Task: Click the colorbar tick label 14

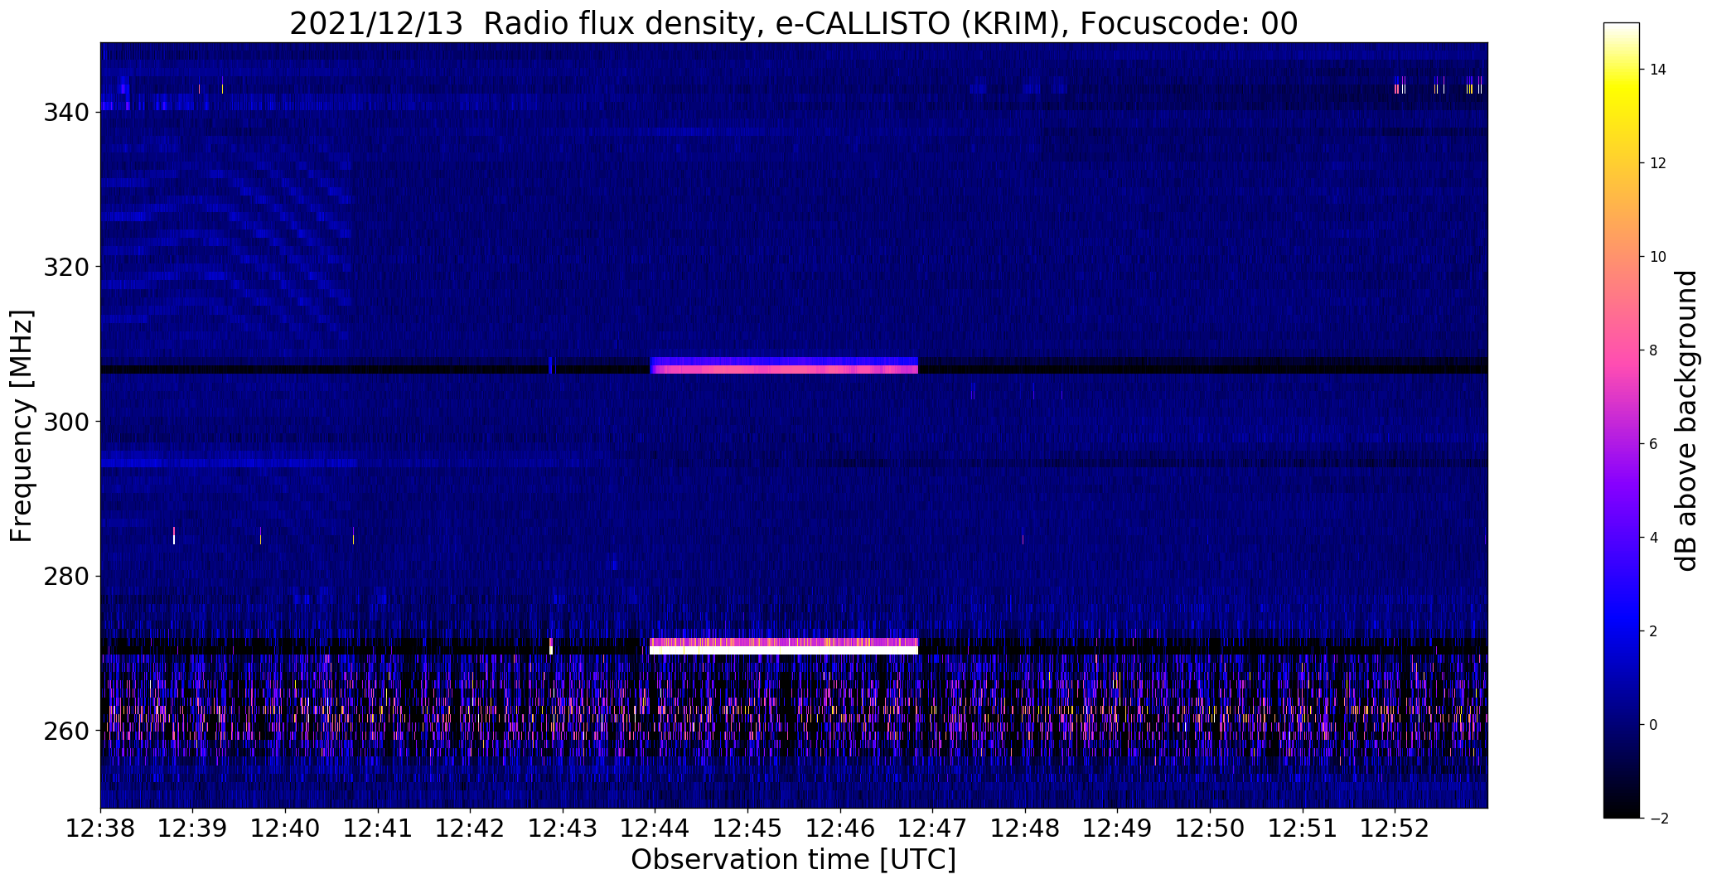Action: (x=1658, y=70)
